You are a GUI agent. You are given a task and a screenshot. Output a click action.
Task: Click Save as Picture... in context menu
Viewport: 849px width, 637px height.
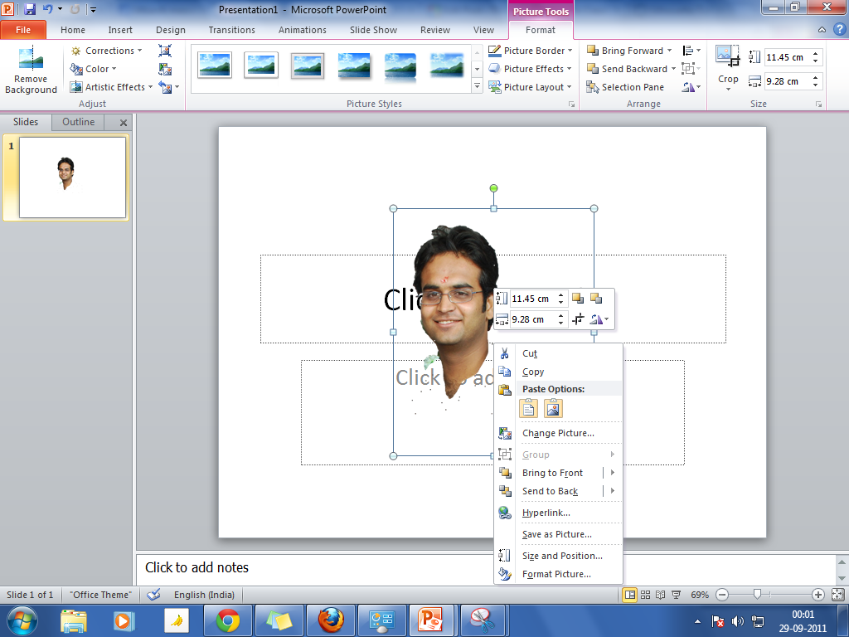[556, 534]
